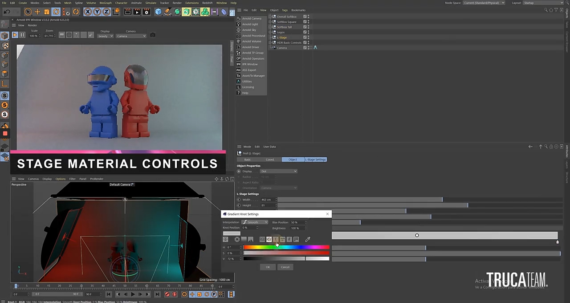Screen dimensions: 570x303
Task: Select the gradient knot circle
Action: coord(417,235)
